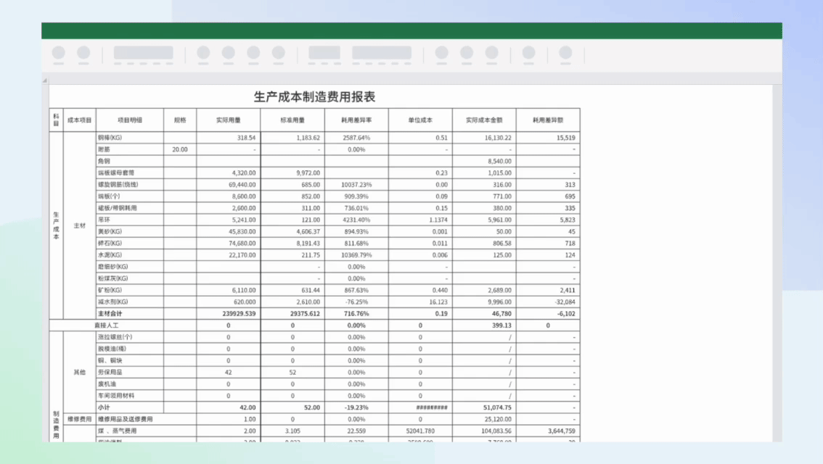
Task: Click the value 69,440.00
Action: click(242, 185)
